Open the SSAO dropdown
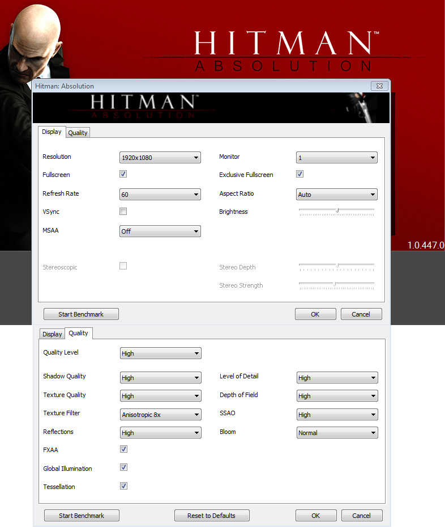The width and height of the screenshot is (445, 527). coord(337,415)
